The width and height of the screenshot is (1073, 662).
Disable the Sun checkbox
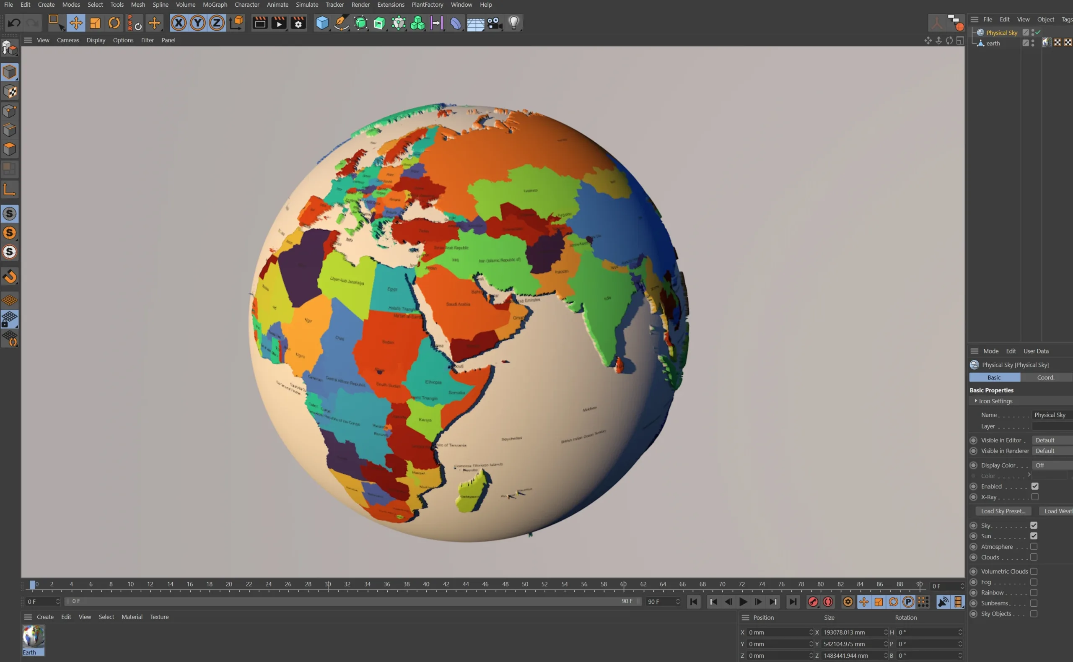[1034, 536]
